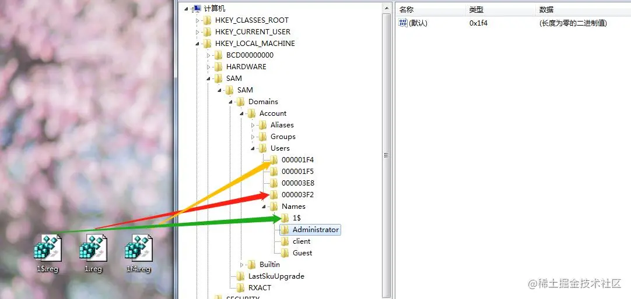Click the RXACT folder icon
The height and width of the screenshot is (299, 631).
pos(241,288)
